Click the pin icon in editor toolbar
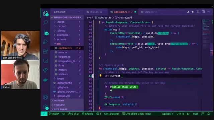The width and height of the screenshot is (214, 120). click(188, 12)
